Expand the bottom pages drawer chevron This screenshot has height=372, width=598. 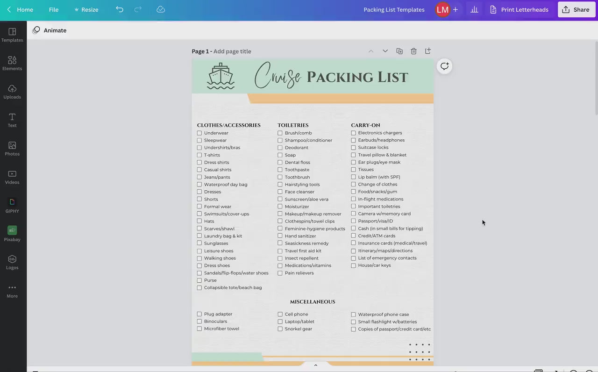[x=315, y=365]
